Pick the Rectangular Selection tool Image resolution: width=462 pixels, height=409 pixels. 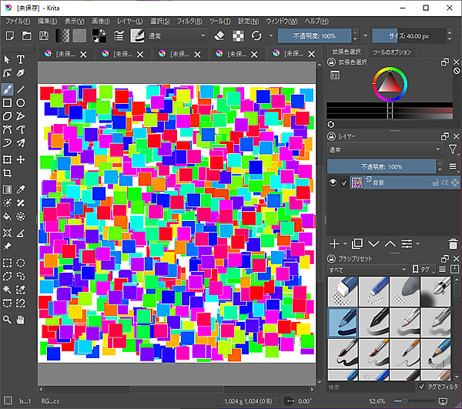7,261
